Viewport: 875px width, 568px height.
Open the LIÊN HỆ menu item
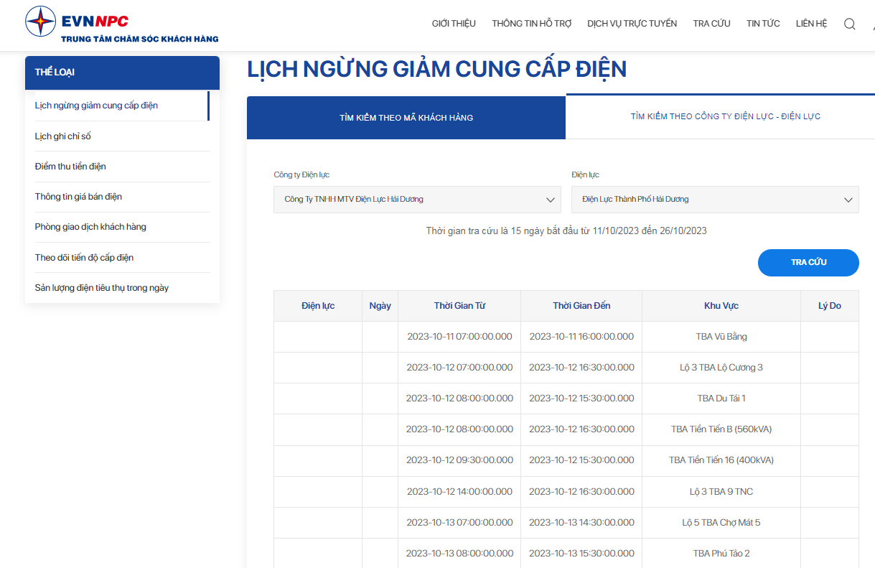[811, 24]
